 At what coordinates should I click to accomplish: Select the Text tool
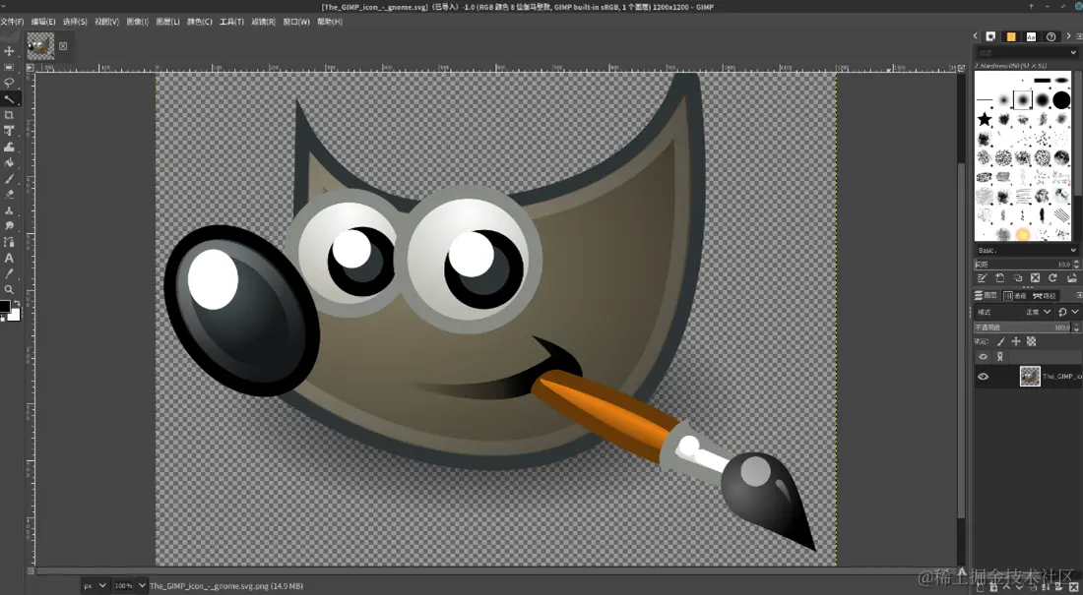pos(9,258)
